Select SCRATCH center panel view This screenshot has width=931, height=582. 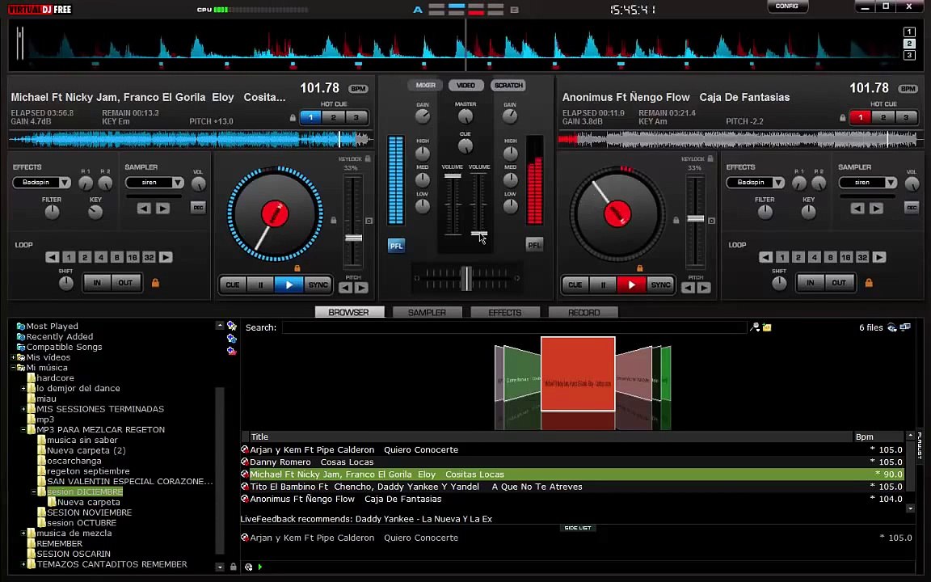click(508, 86)
